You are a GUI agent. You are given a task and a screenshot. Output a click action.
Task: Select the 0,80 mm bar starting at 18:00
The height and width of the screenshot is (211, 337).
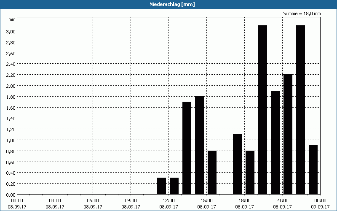pos(250,173)
